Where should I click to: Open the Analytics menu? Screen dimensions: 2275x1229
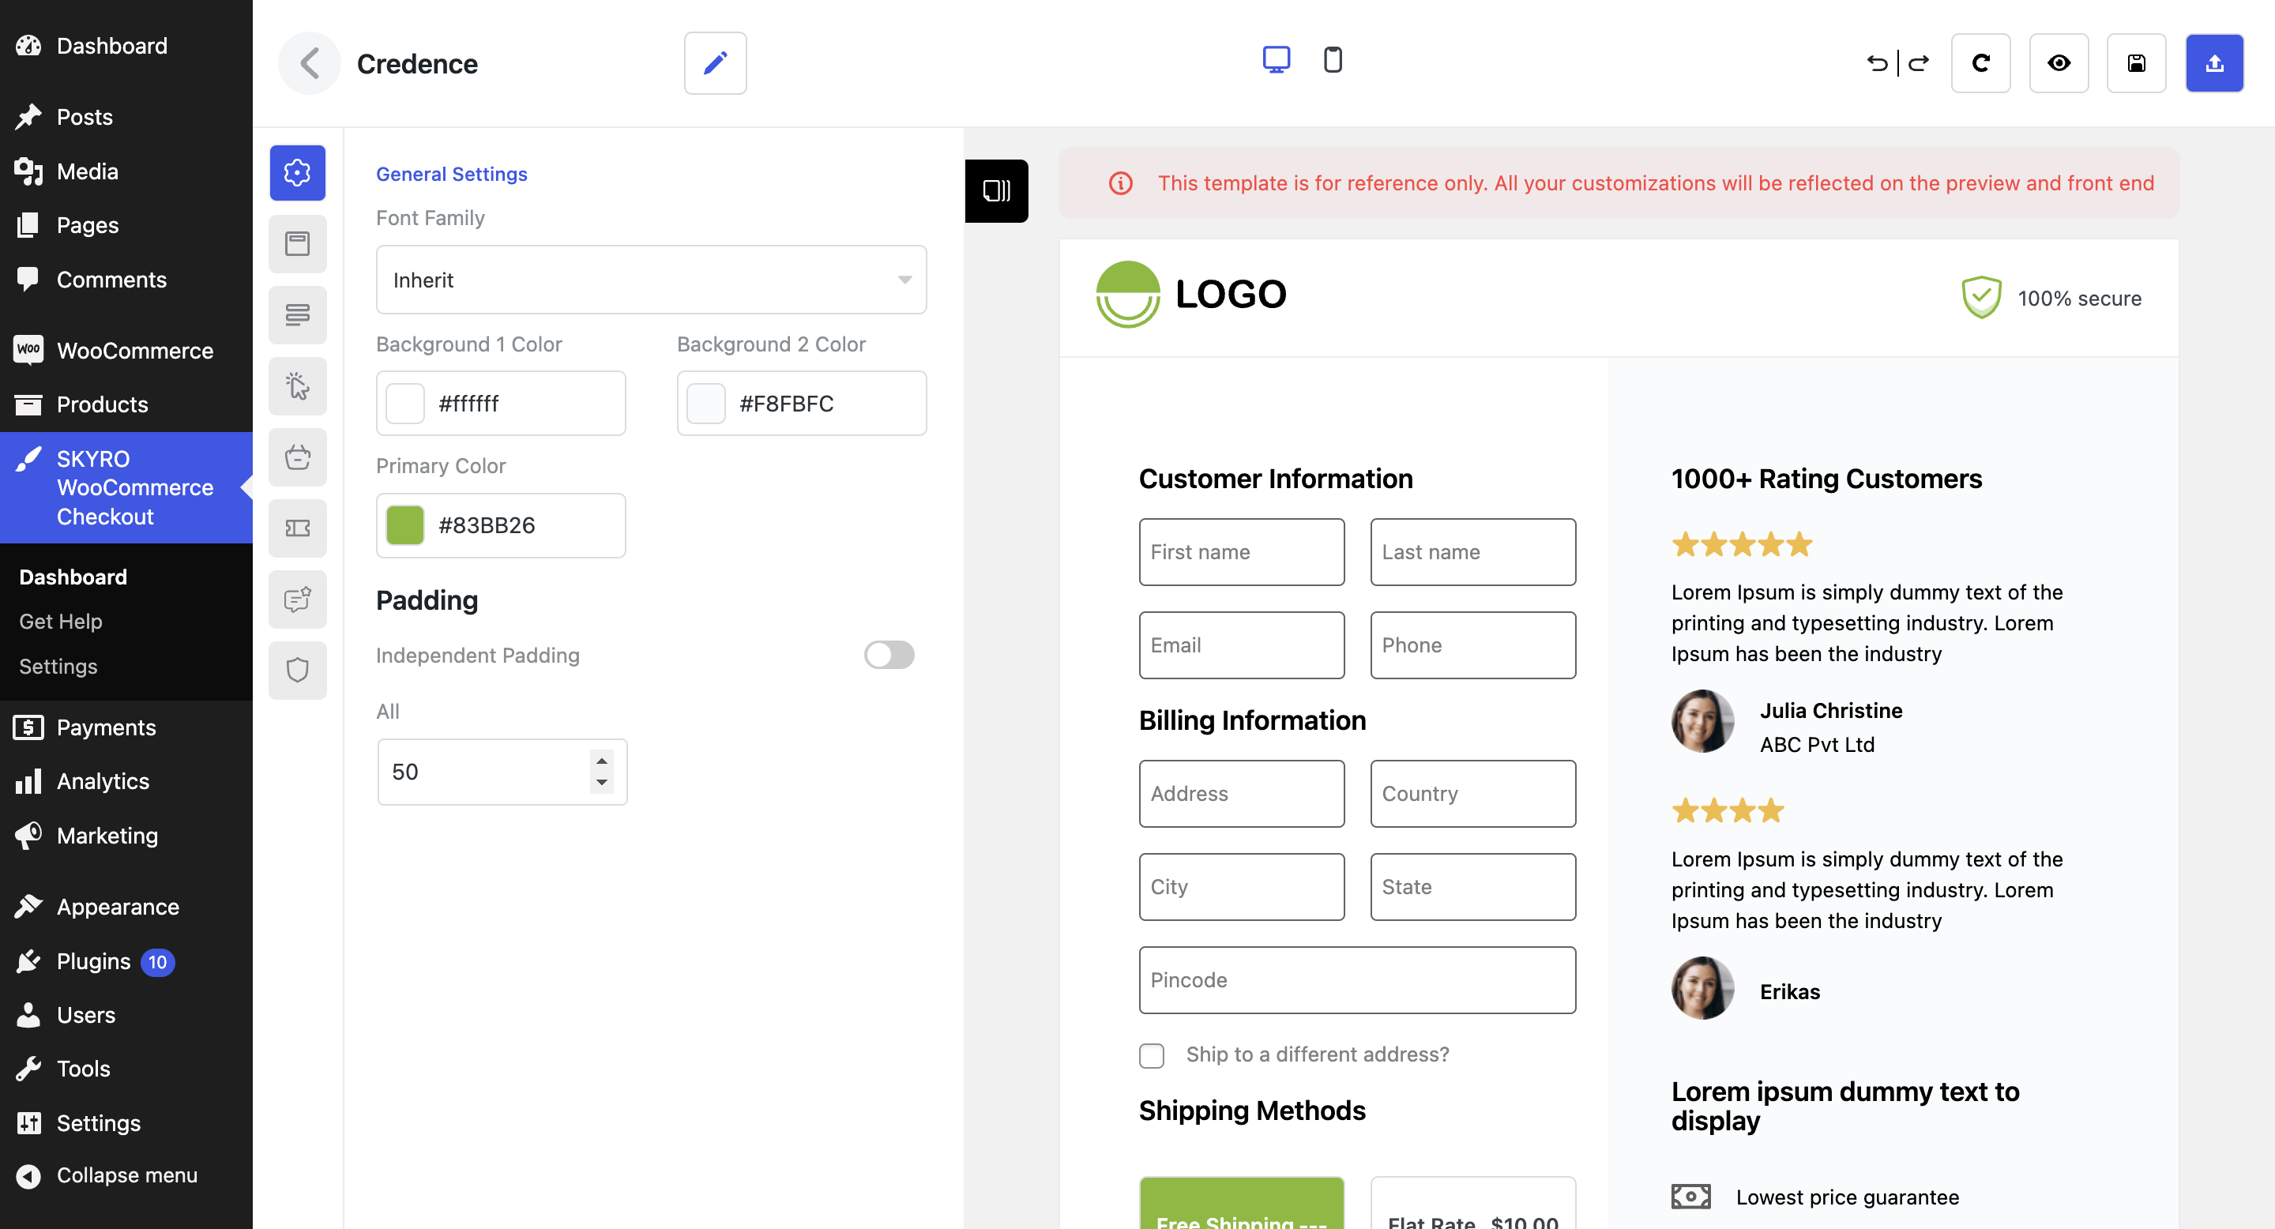pyautogui.click(x=126, y=781)
